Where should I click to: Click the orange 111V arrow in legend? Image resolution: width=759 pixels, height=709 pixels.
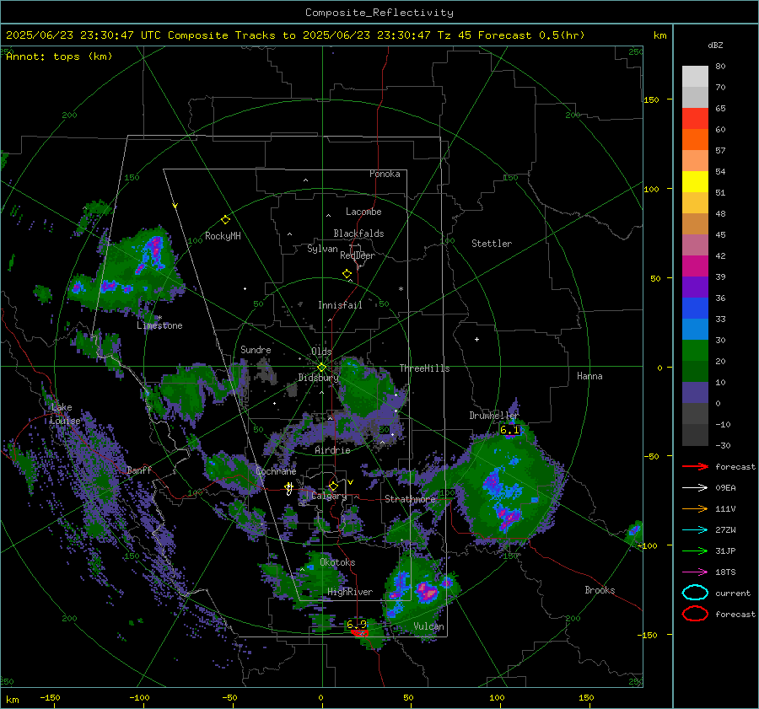[x=695, y=508]
